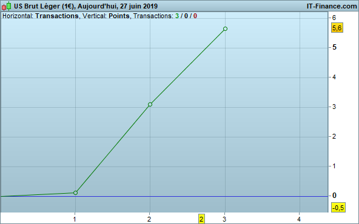359x224 pixels.
Task: Click the -0,5 yellow axis label
Action: 338,208
